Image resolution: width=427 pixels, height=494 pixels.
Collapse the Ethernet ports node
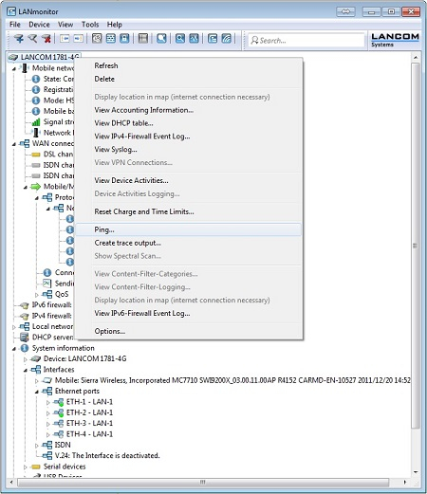37,392
